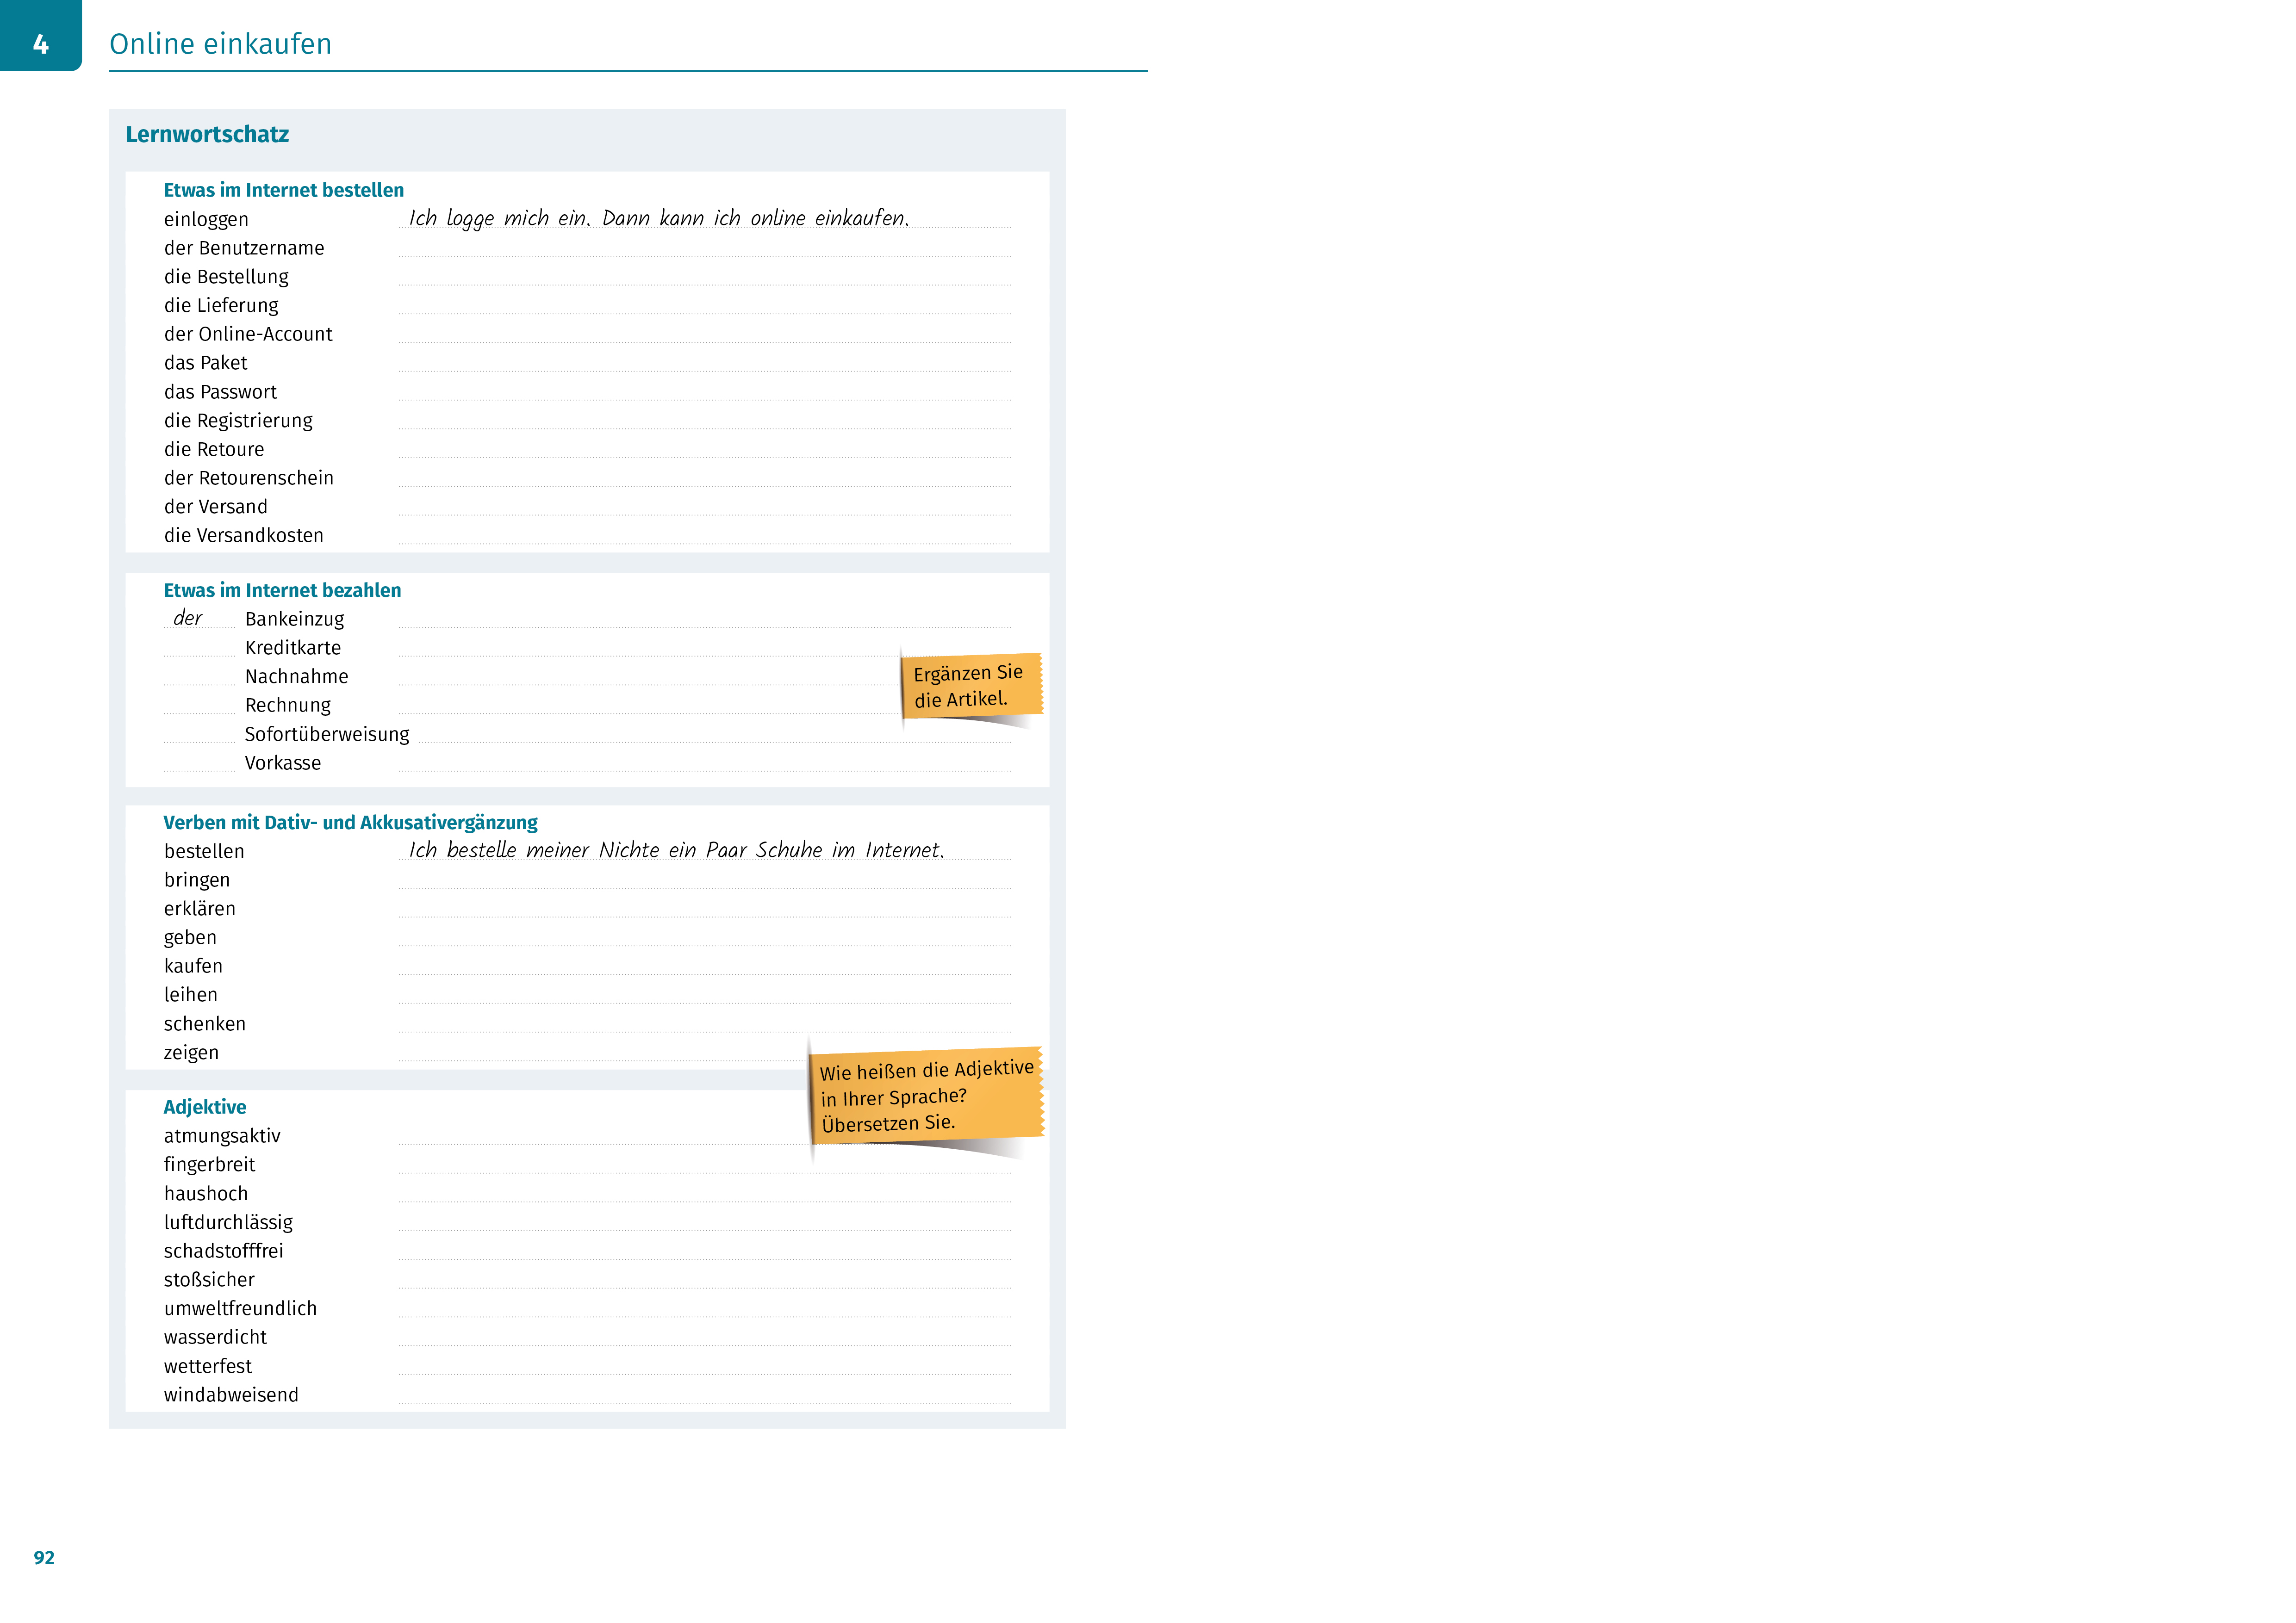Click sentence 'Ich bestelle meiner Nichte'
Image resolution: width=2296 pixels, height=1623 pixels.
pyautogui.click(x=676, y=849)
